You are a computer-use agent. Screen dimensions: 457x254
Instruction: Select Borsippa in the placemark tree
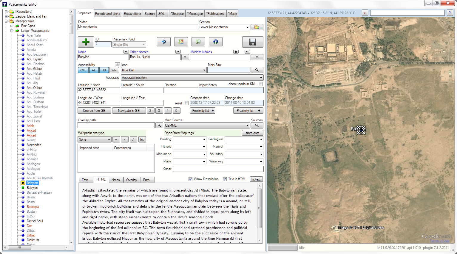point(33,207)
